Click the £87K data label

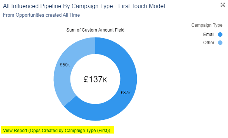[x=126, y=93]
